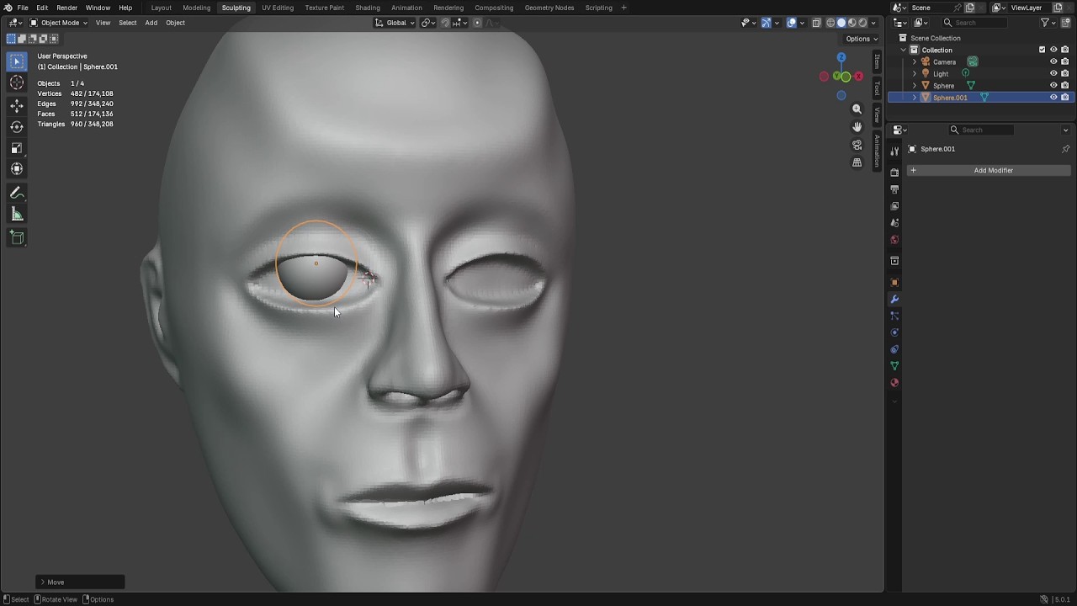Switch to wireframe viewport shading
Screen dimensions: 1077x606
point(830,23)
